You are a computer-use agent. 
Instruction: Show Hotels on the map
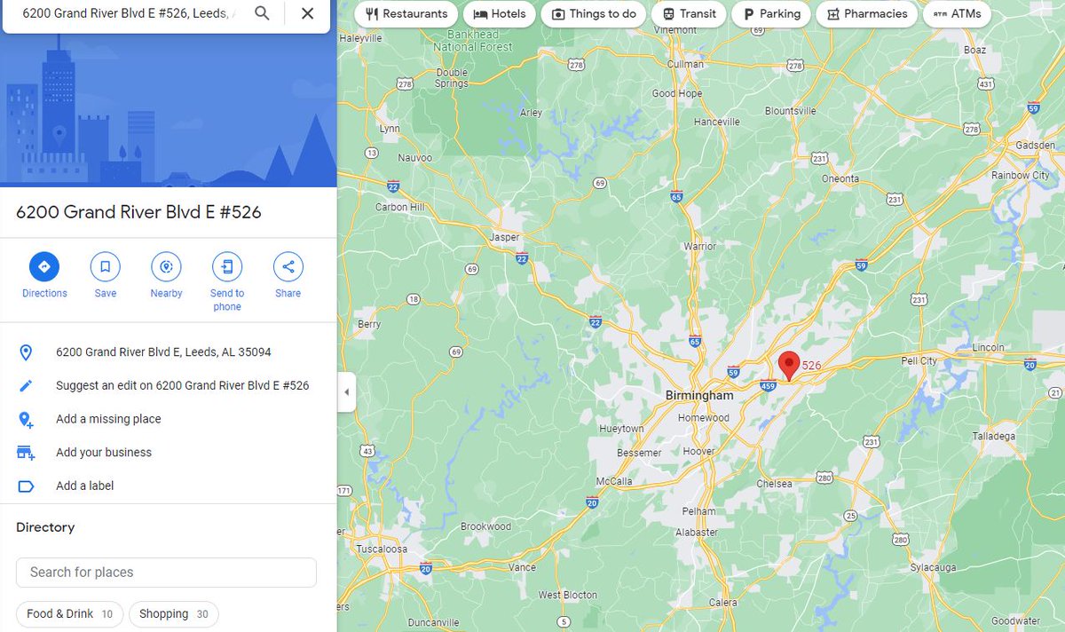(x=500, y=14)
